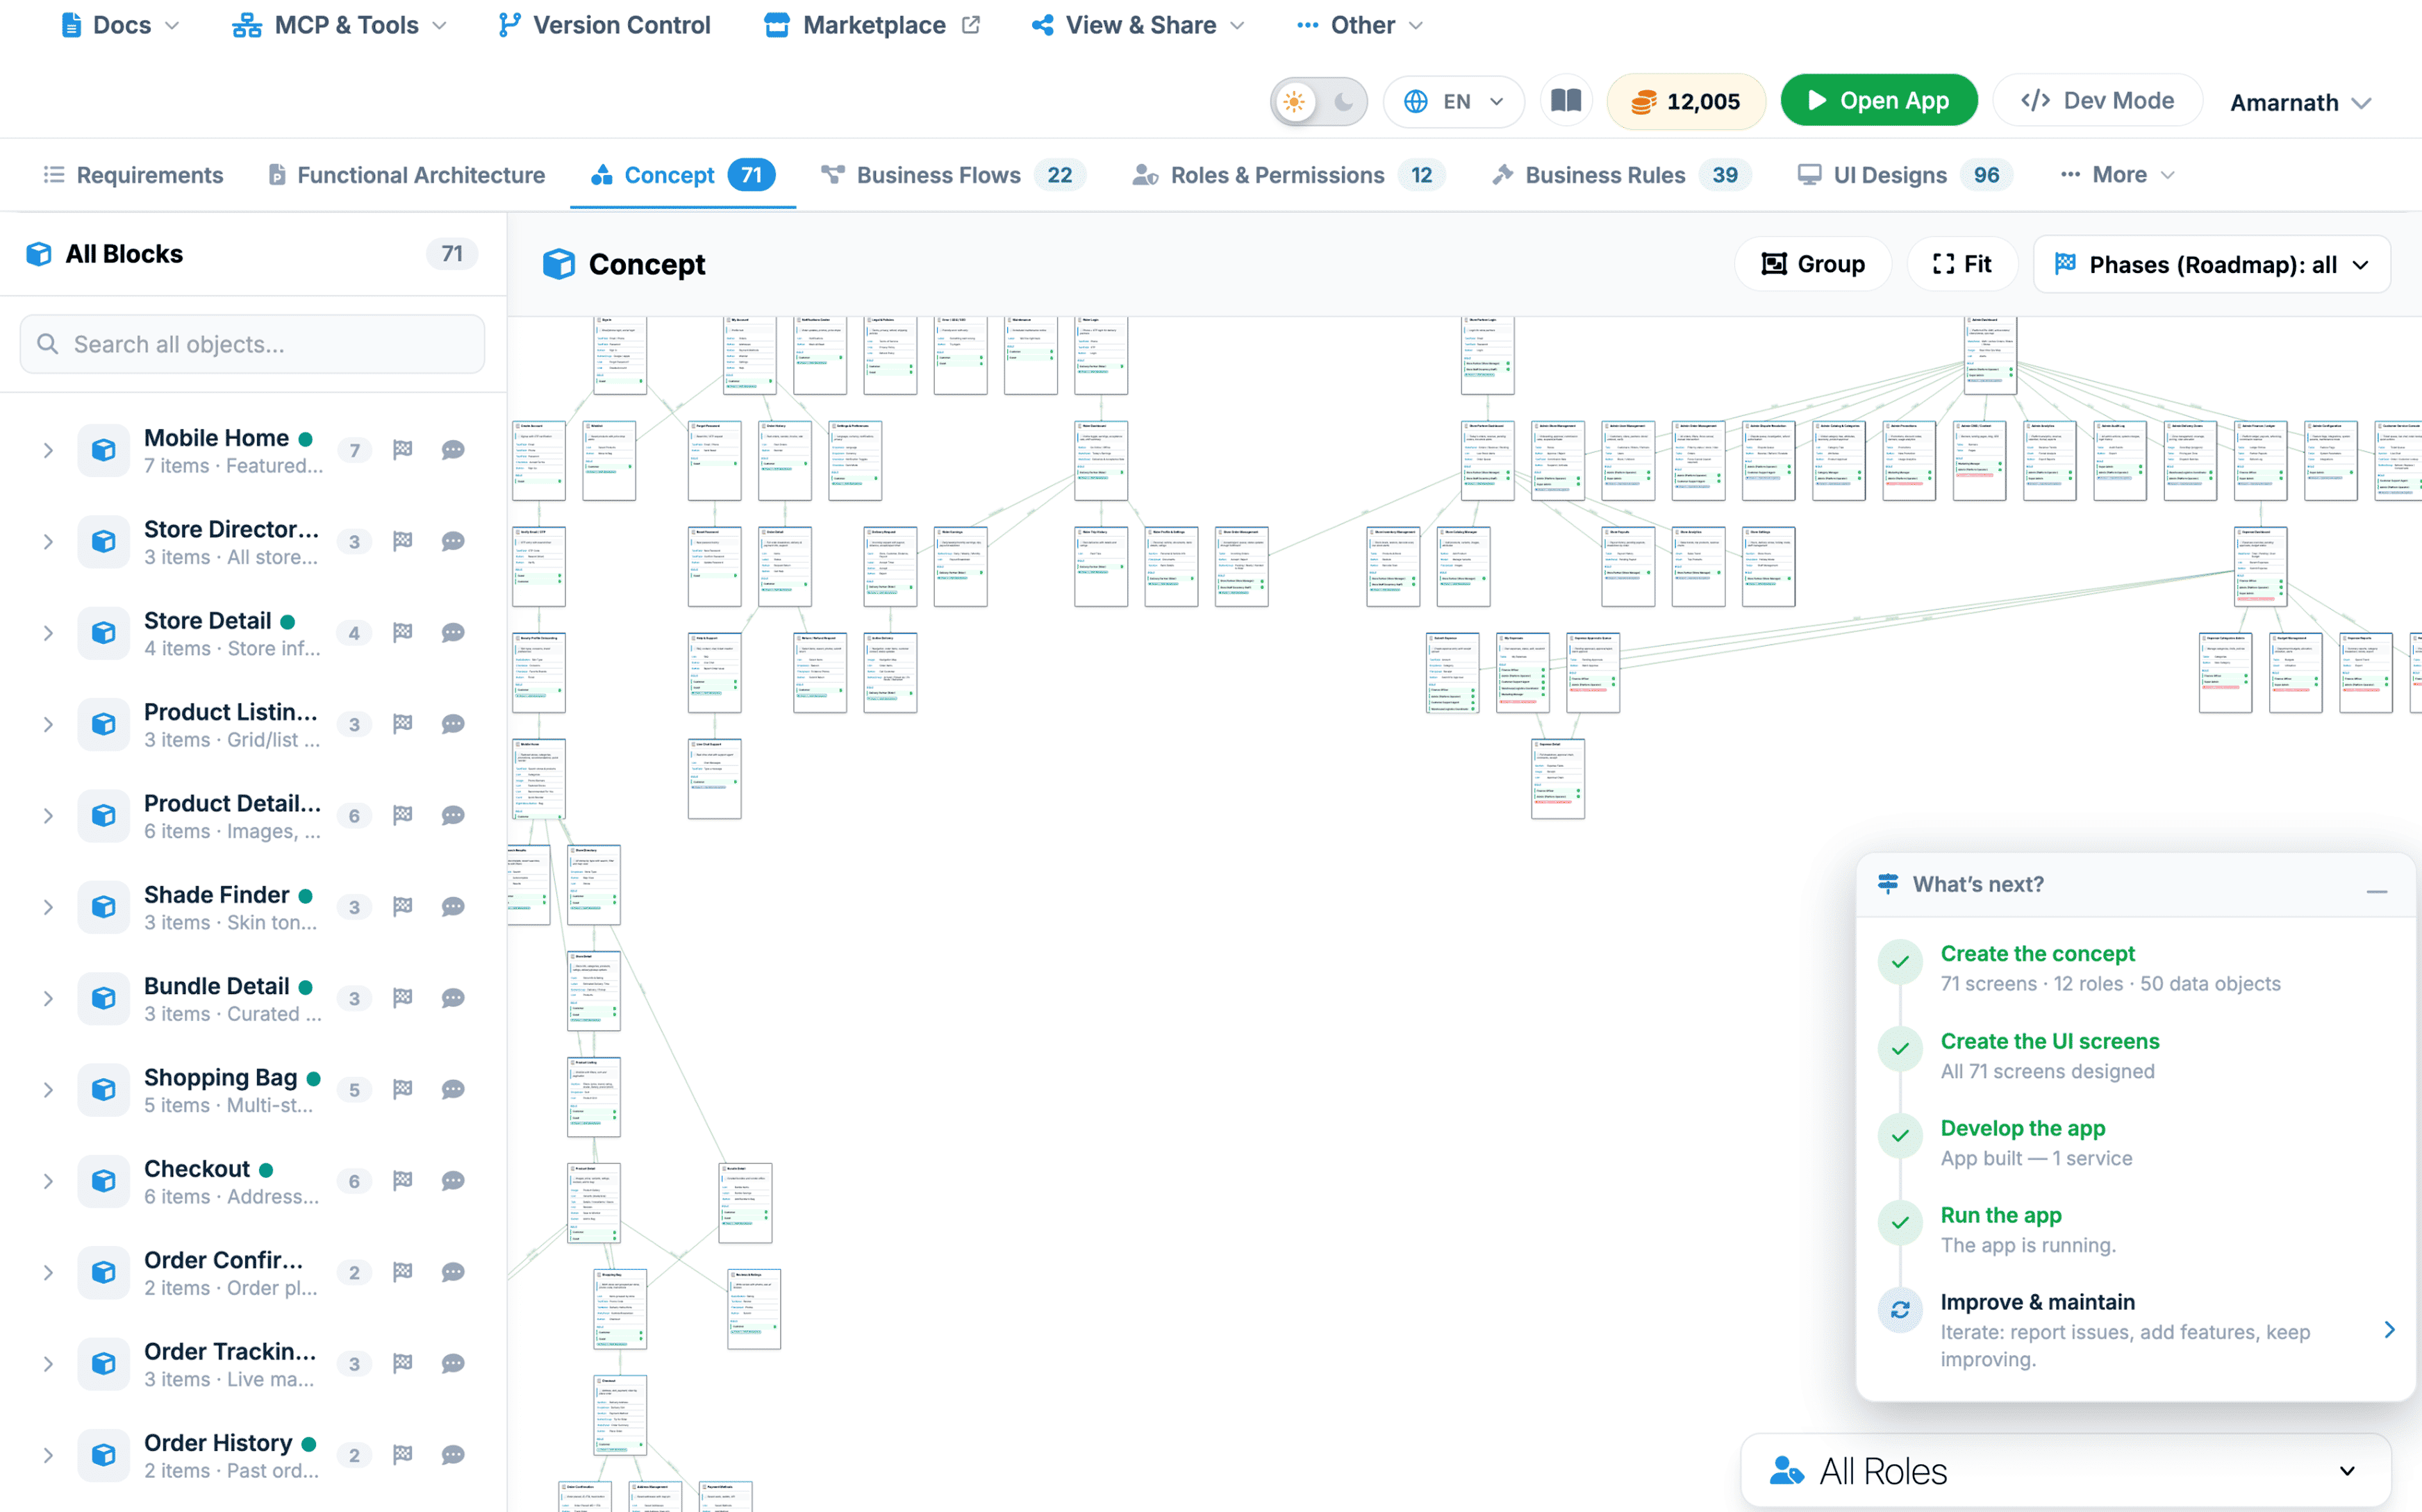Open the All Roles dropdown
The width and height of the screenshot is (2422, 1512).
(2066, 1471)
